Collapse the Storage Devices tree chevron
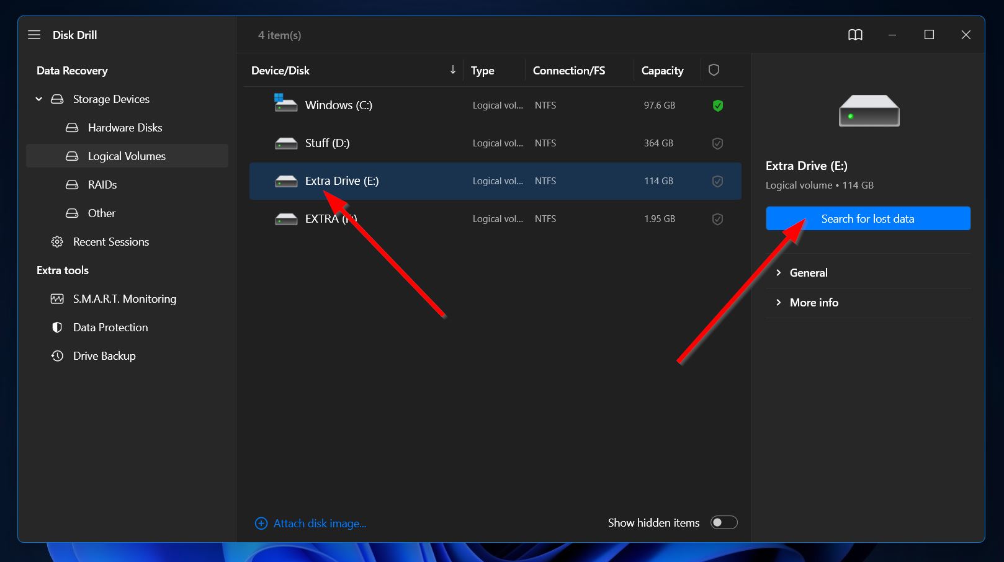 (x=39, y=99)
